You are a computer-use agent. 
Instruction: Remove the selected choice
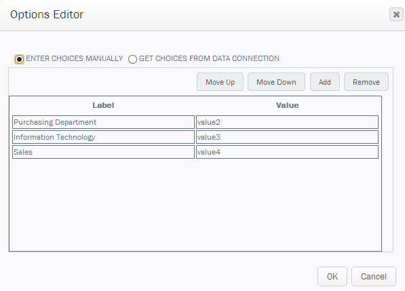366,82
